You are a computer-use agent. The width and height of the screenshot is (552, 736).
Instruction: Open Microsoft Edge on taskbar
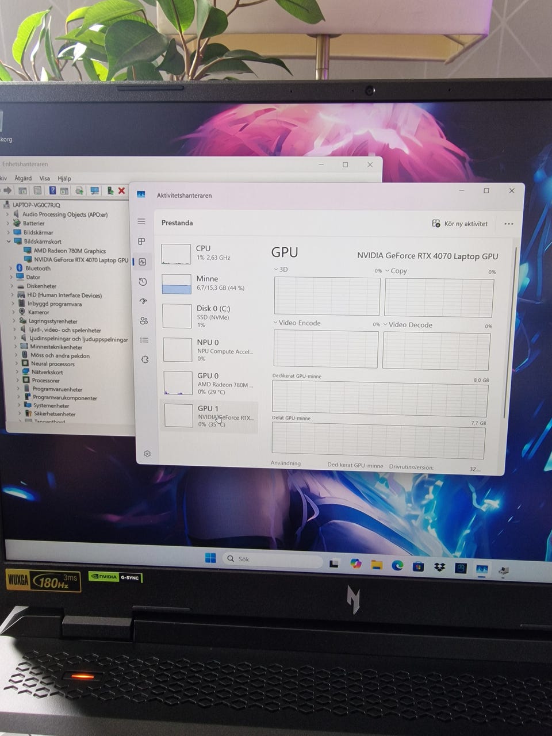click(x=397, y=566)
